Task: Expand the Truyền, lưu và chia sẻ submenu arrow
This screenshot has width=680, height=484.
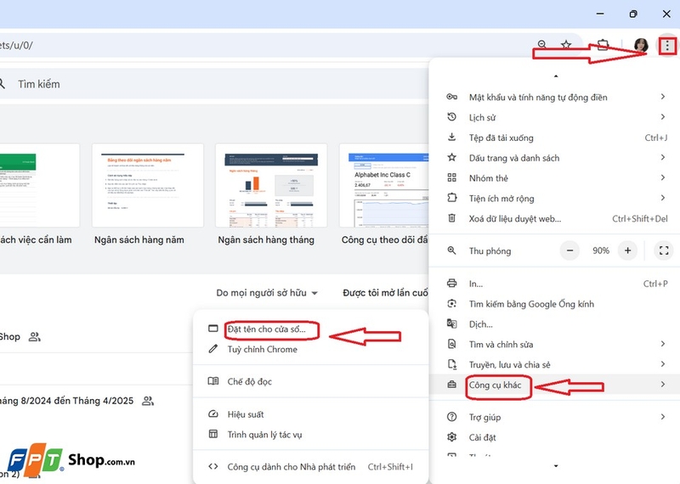Action: point(663,364)
